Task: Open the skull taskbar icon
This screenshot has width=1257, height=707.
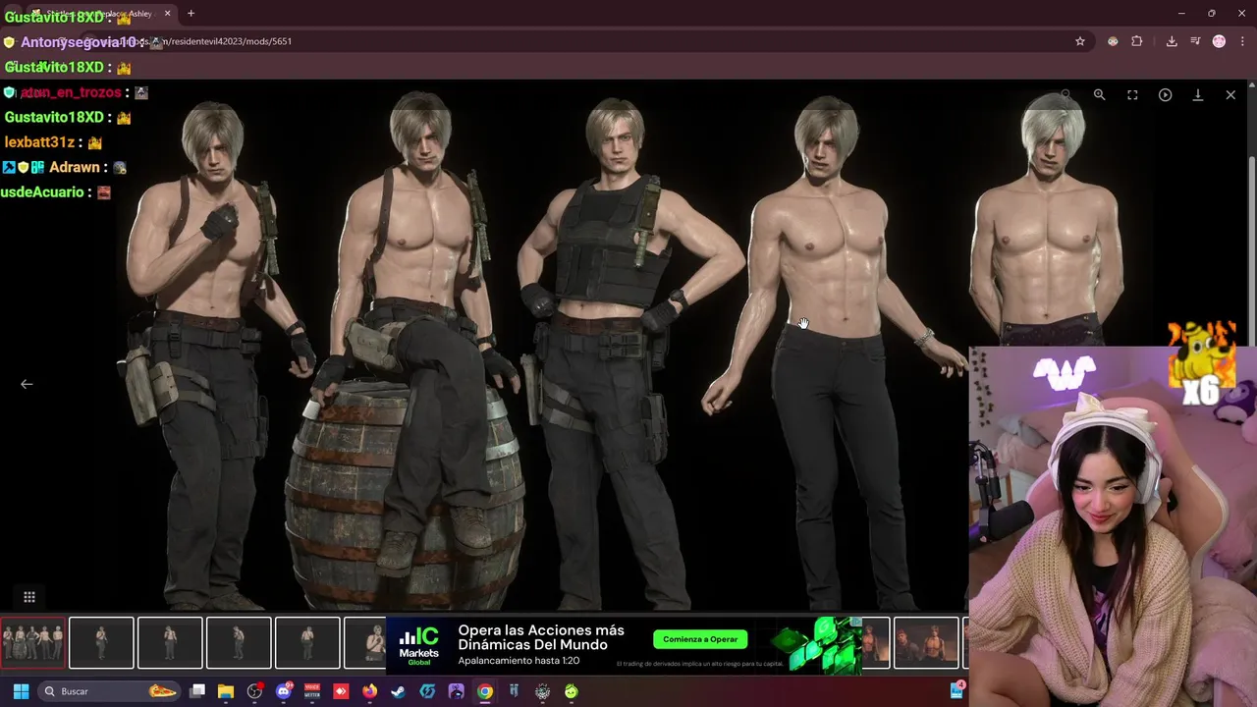Action: pyautogui.click(x=542, y=691)
